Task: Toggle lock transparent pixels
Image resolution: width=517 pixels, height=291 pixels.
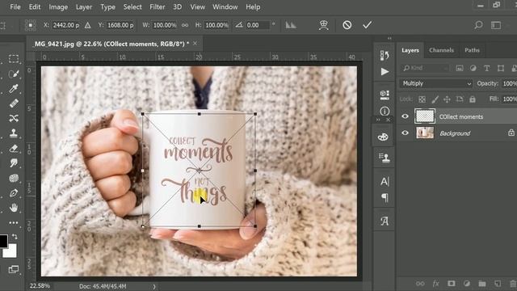Action: (422, 99)
